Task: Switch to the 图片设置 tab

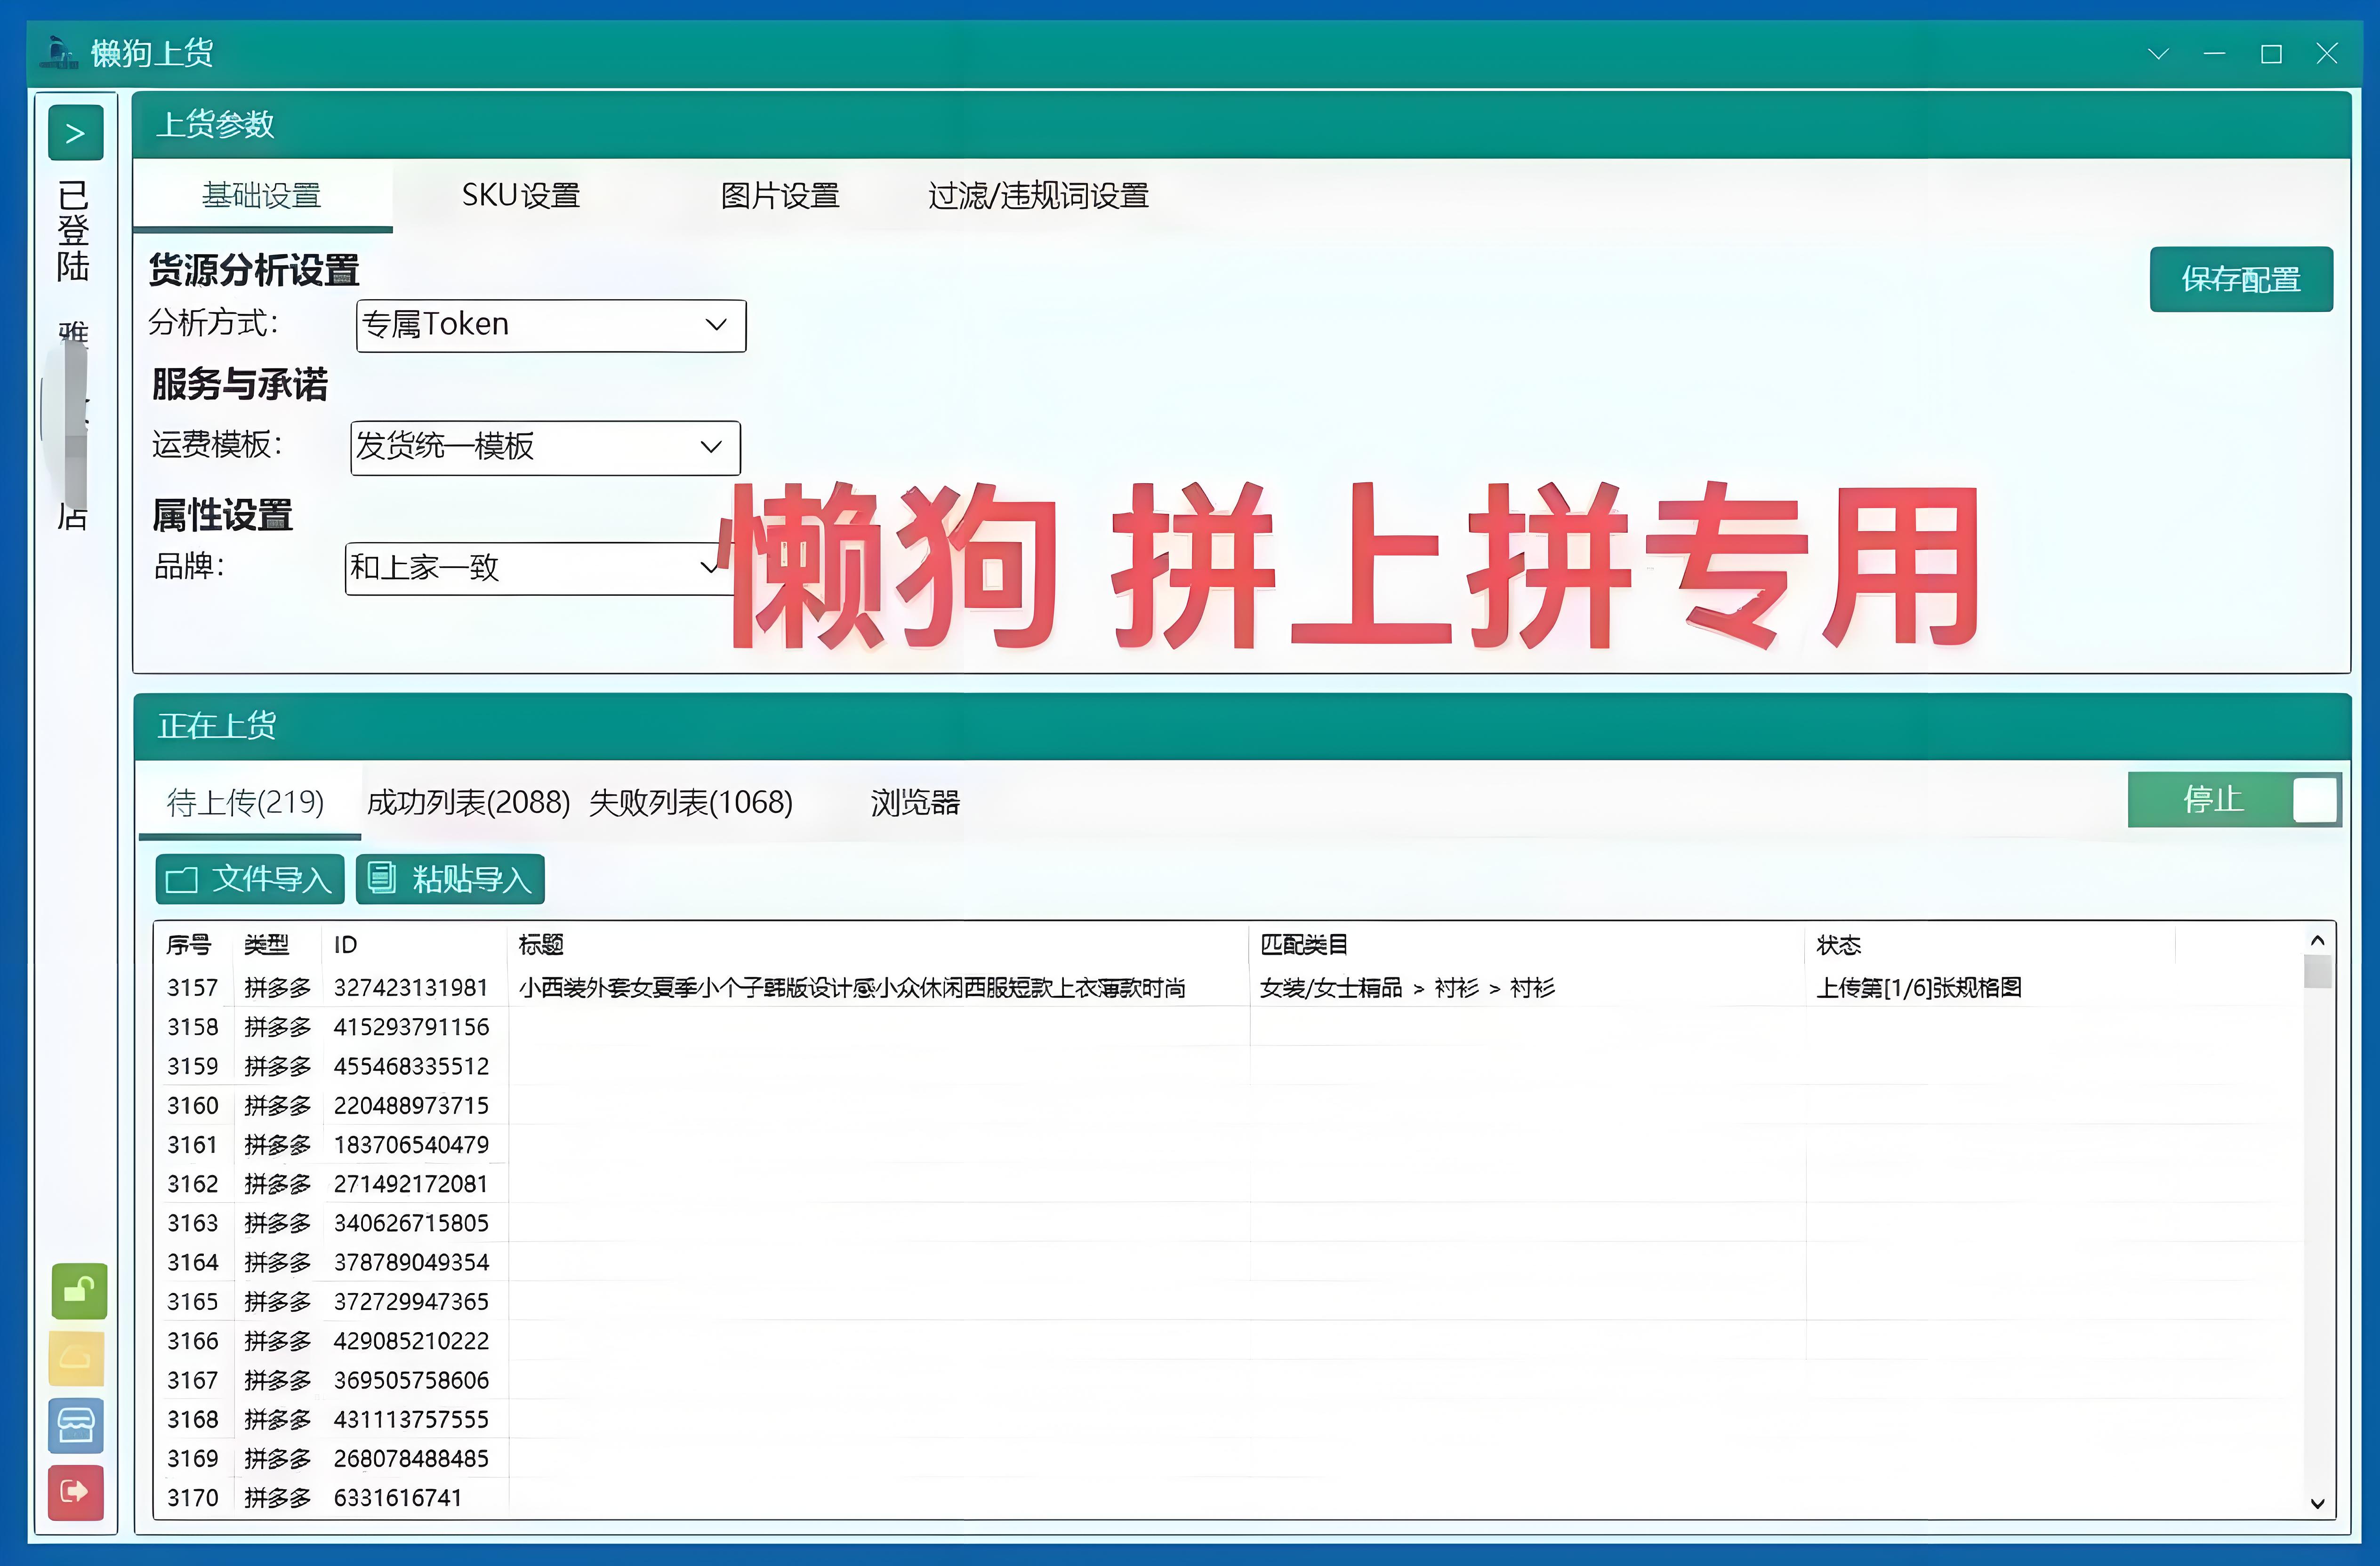Action: pyautogui.click(x=780, y=196)
